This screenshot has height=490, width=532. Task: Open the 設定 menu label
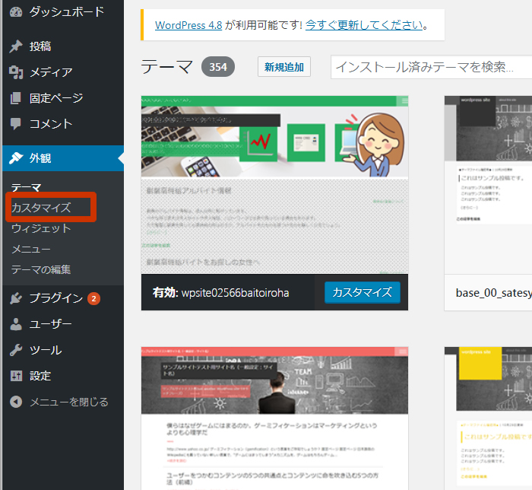pos(40,376)
